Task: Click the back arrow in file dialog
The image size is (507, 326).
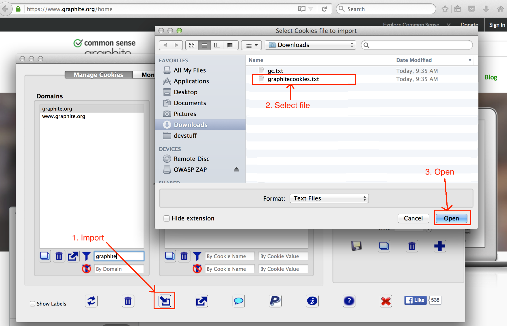Action: pyautogui.click(x=165, y=45)
